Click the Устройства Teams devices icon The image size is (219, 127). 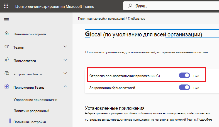tap(7, 73)
